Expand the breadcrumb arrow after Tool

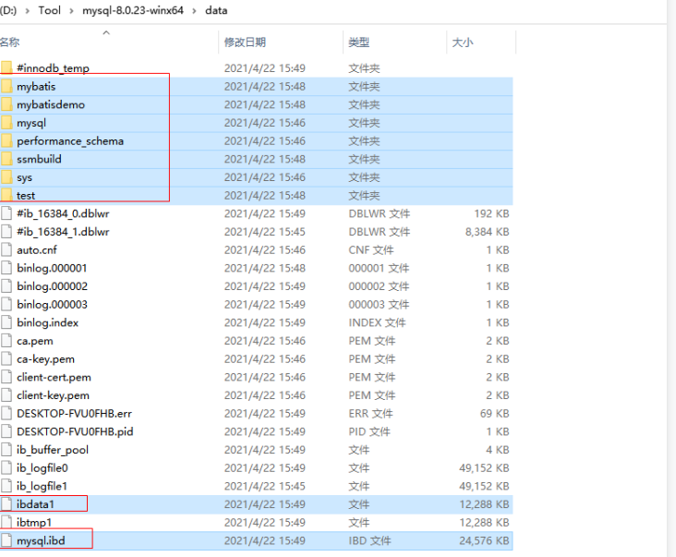(x=71, y=10)
